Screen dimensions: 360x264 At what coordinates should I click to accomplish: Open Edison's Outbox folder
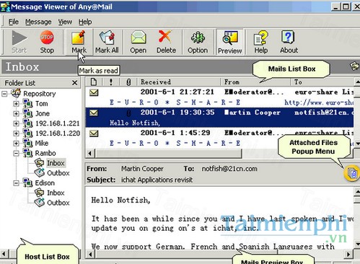tap(58, 203)
